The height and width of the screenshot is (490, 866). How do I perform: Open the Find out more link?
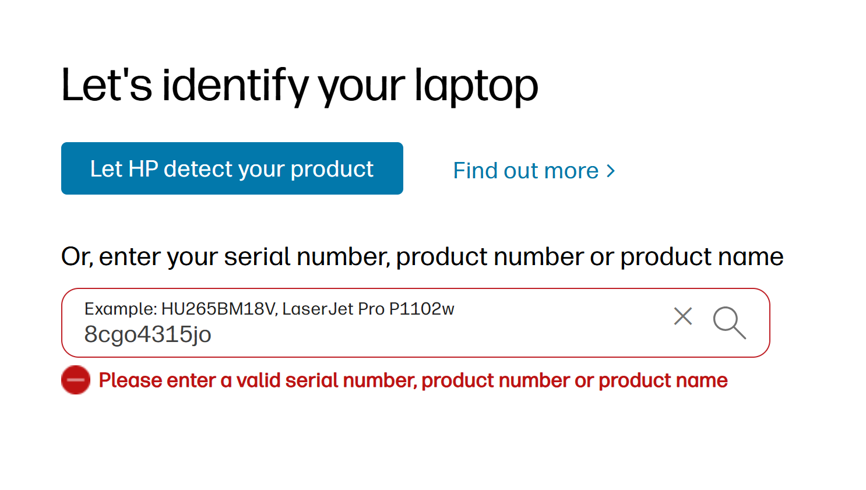(x=526, y=171)
